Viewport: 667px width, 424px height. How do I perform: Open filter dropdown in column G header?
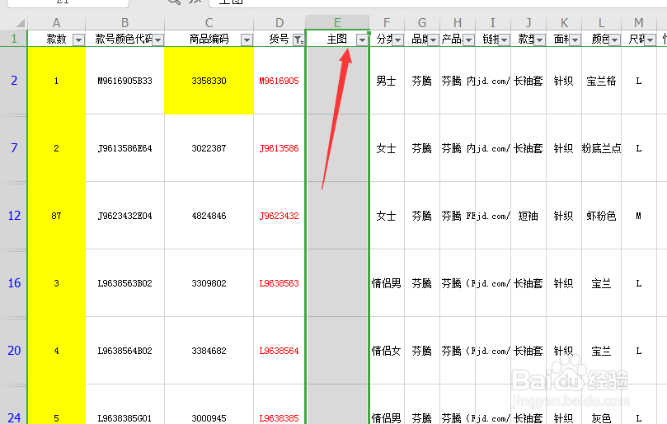(433, 40)
